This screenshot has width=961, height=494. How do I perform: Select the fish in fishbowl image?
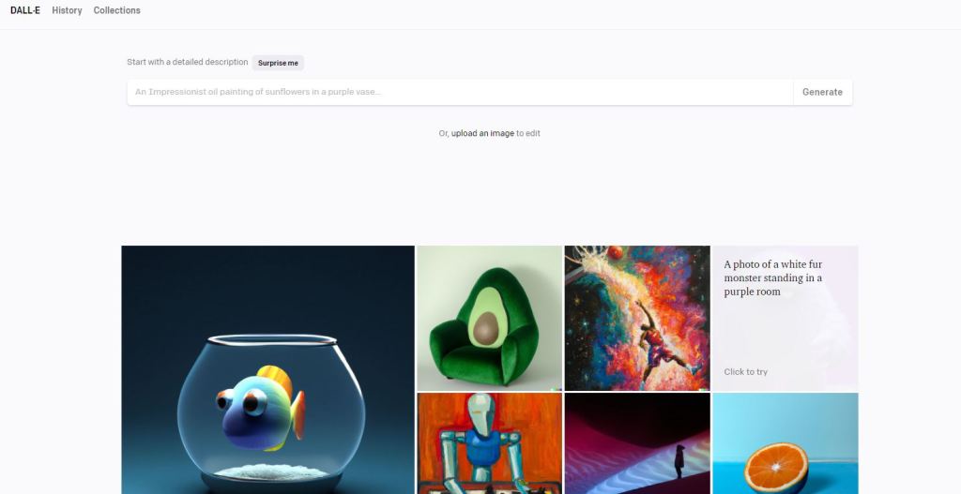[267, 369]
